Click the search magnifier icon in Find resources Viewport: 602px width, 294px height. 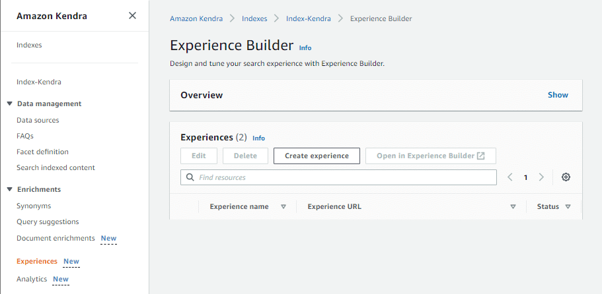pos(190,177)
